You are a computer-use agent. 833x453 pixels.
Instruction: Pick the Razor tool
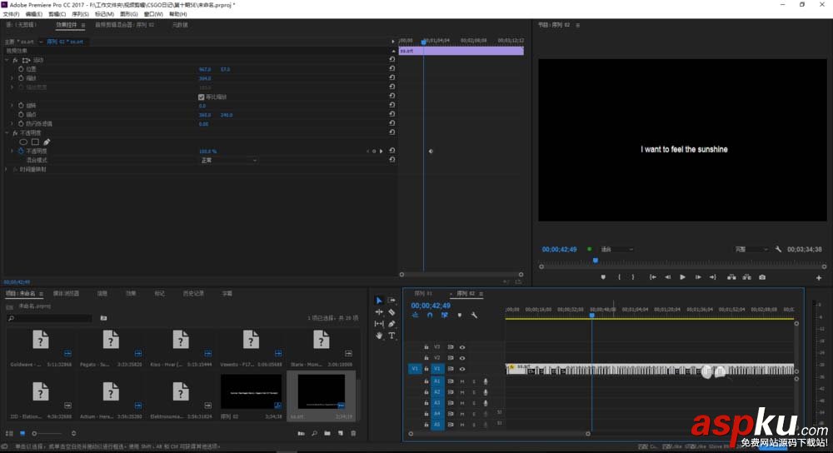(392, 312)
